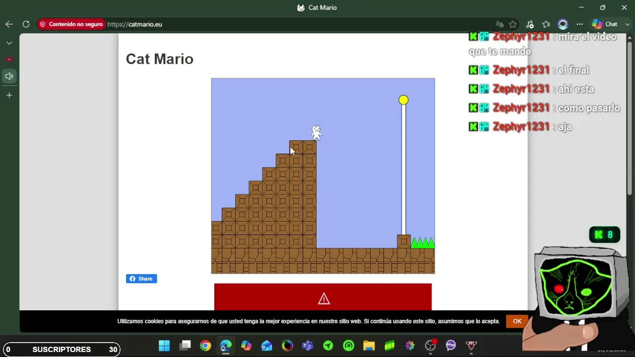The height and width of the screenshot is (357, 635).
Task: Open the Copilot Chat button
Action: 605,24
